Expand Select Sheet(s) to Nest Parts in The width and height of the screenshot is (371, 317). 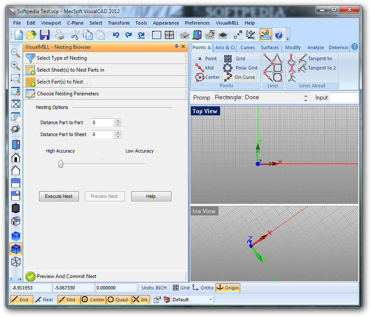(105, 70)
